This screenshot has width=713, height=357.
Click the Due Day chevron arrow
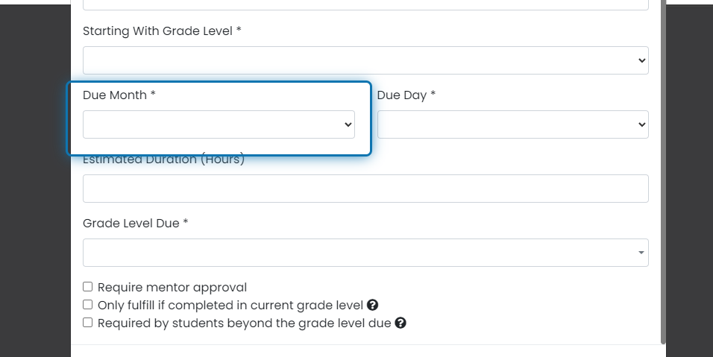(642, 124)
